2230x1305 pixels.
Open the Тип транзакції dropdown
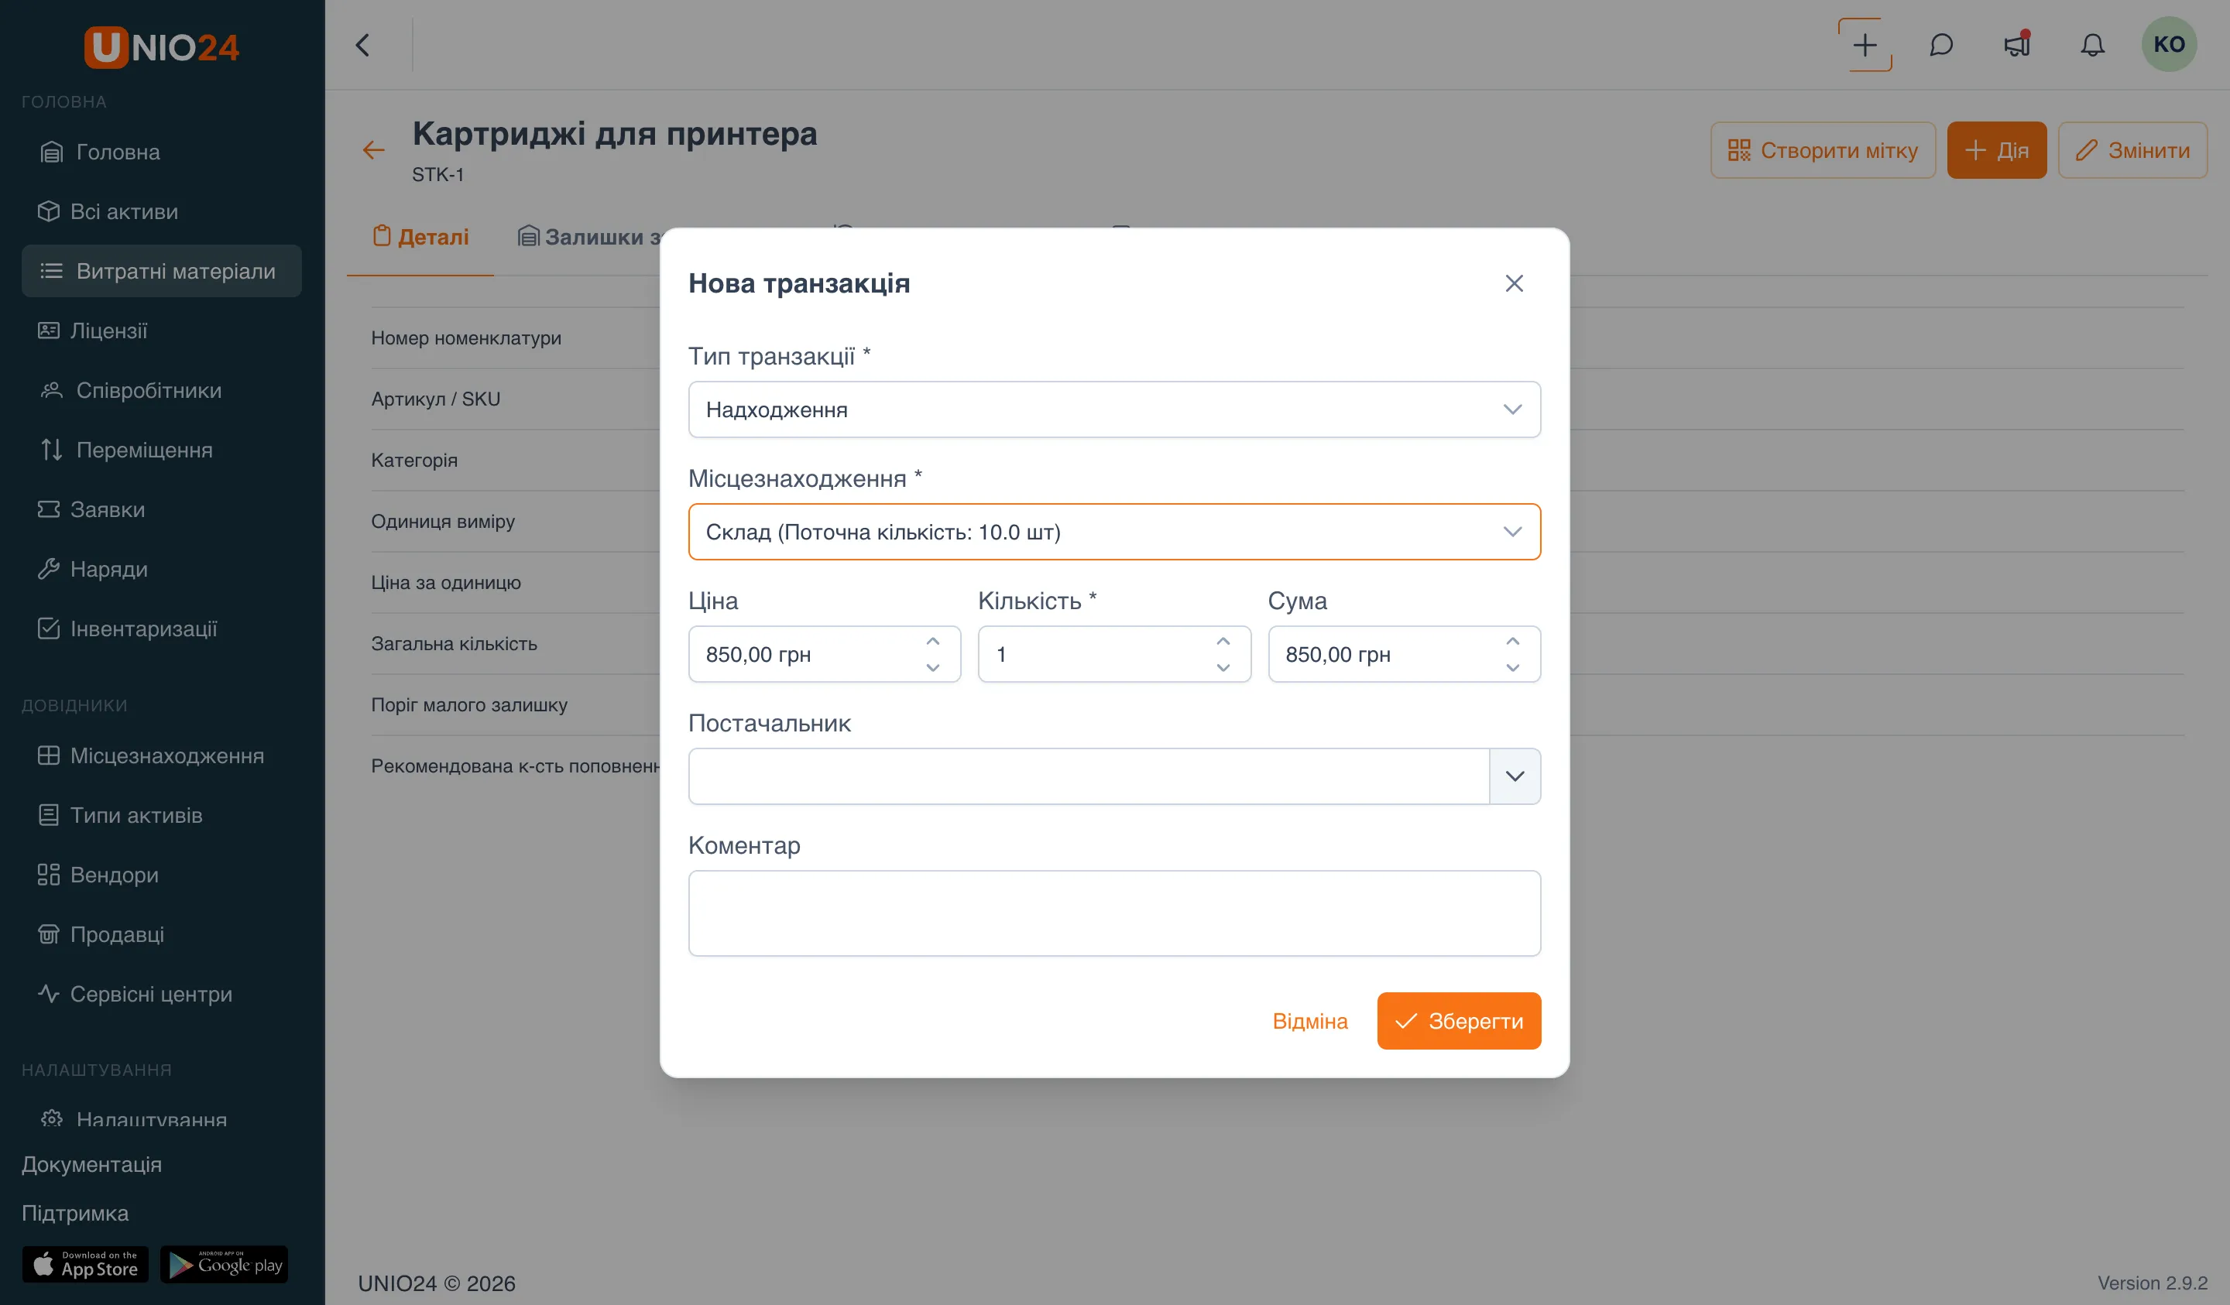[x=1114, y=409]
